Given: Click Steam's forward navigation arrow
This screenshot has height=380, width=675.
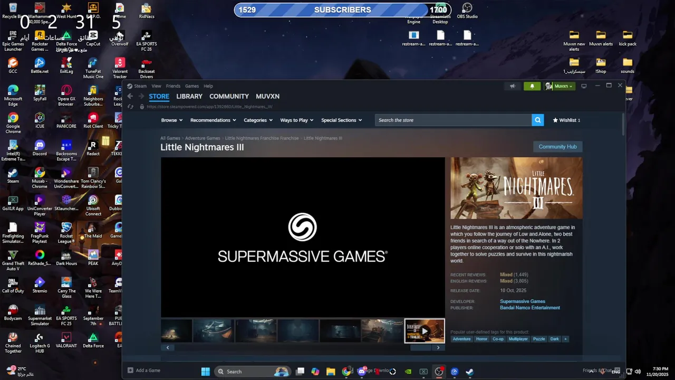Looking at the screenshot, I should pos(141,96).
